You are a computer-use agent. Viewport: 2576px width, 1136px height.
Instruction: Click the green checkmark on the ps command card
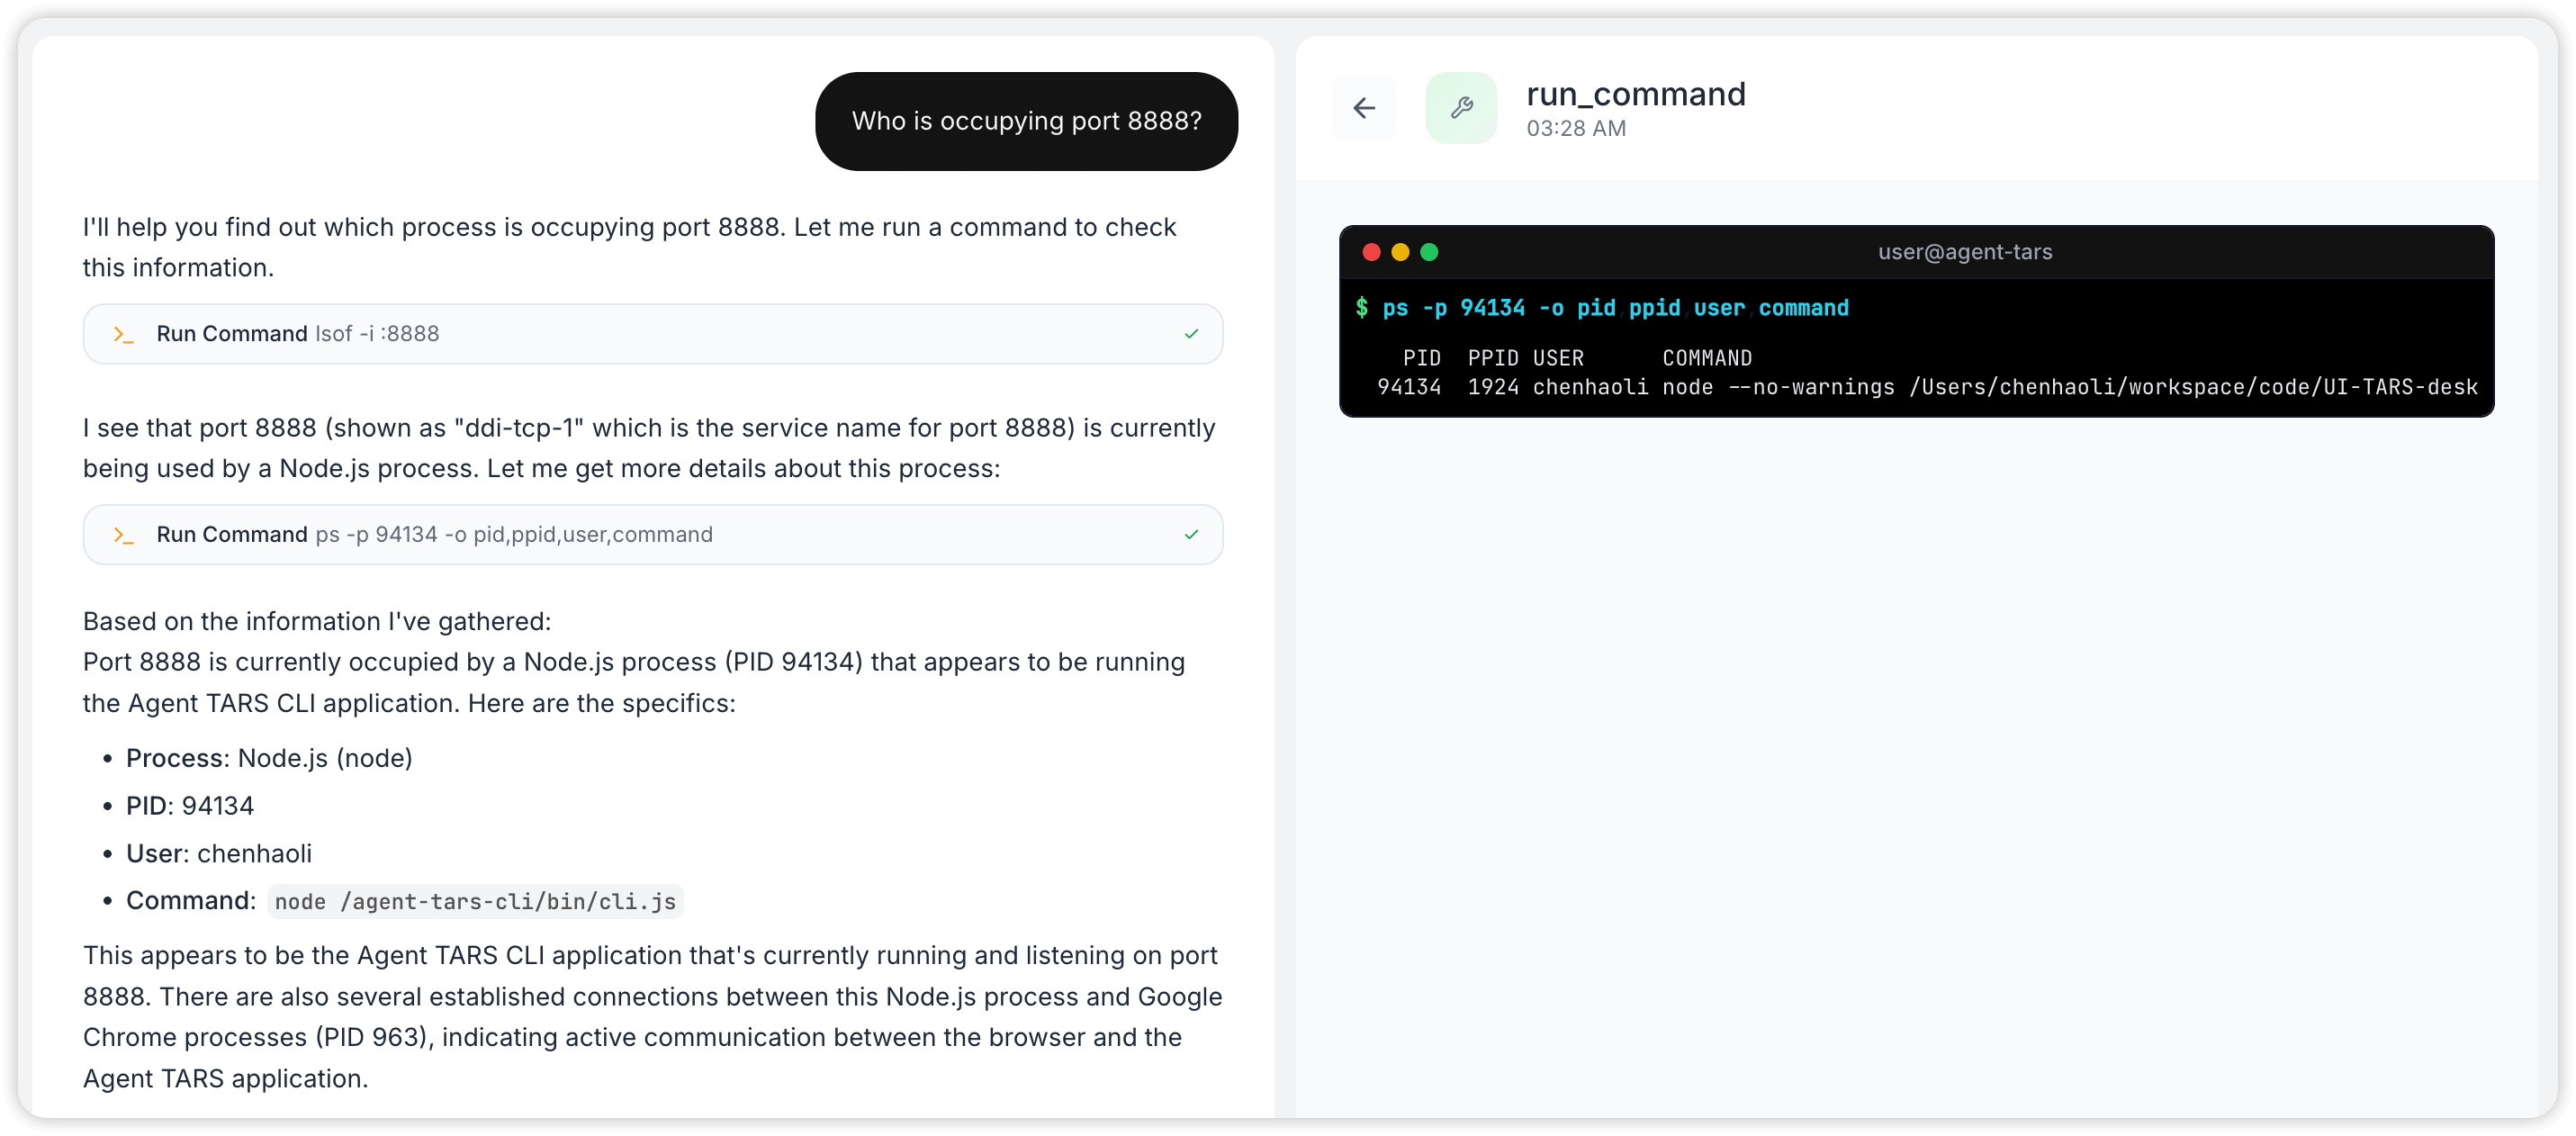click(1191, 535)
